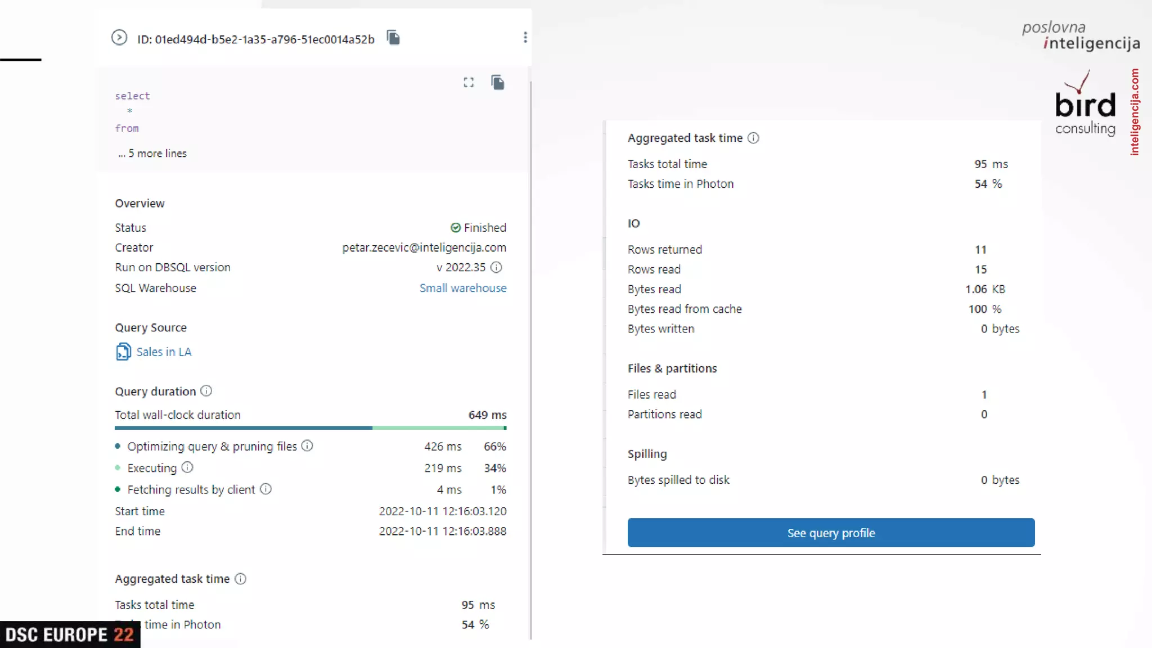The width and height of the screenshot is (1152, 648).
Task: Show info for Fetching results by client
Action: pos(265,489)
